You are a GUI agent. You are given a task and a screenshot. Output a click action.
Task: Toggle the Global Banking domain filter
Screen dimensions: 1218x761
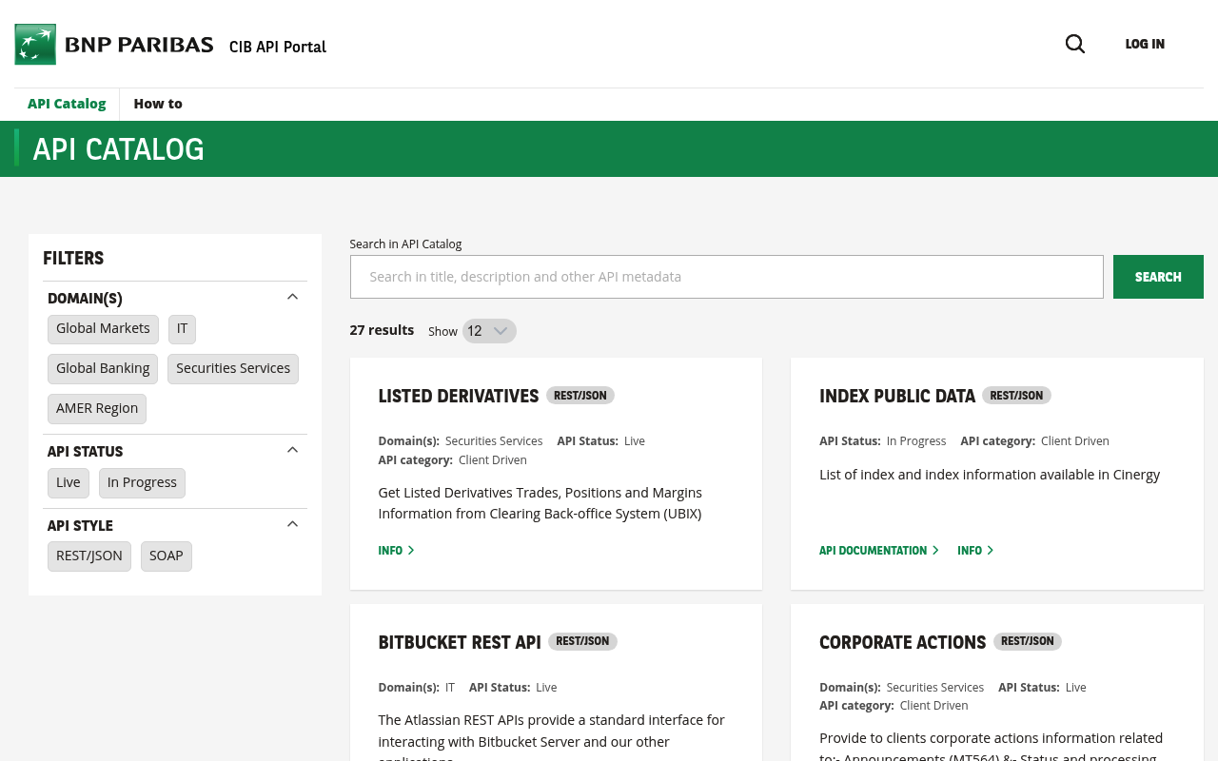pyautogui.click(x=103, y=369)
